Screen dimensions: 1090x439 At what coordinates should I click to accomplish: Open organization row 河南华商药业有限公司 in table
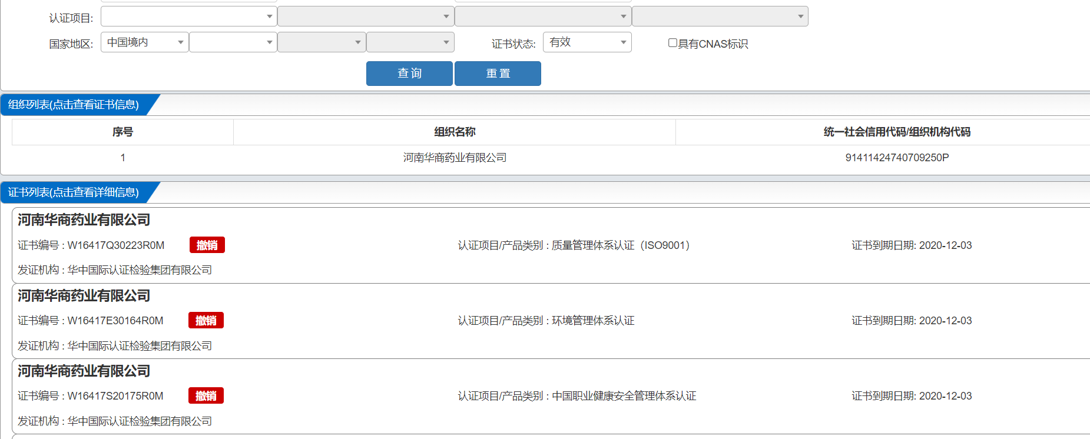(455, 158)
